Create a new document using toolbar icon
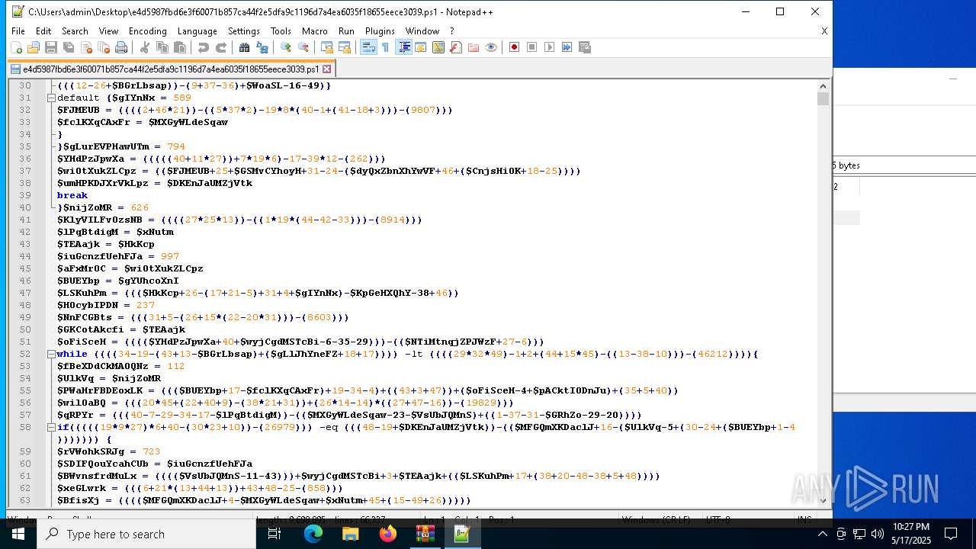Image resolution: width=976 pixels, height=549 pixels. (16, 47)
